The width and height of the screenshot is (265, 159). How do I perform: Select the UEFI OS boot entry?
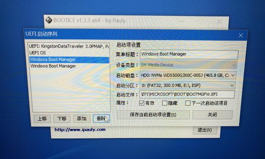tap(69, 53)
